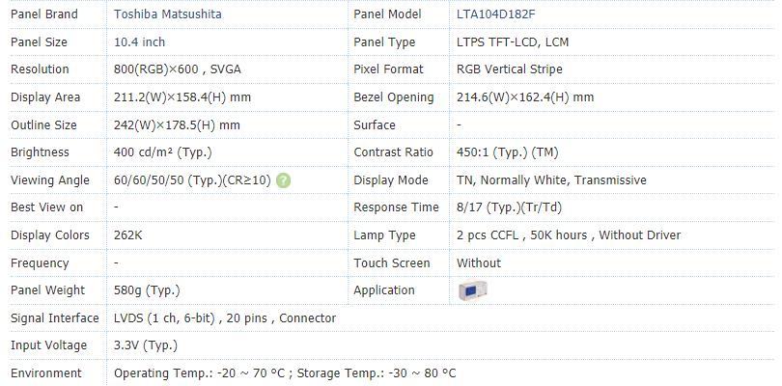The image size is (782, 386).
Task: Click the Panel Brand label
Action: click(x=43, y=14)
